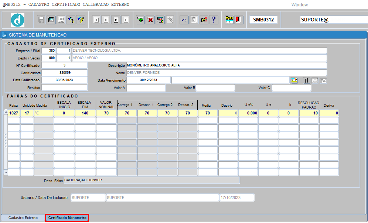Click the inclusion date 17/10/2023 field
368x223 pixels.
[237, 198]
